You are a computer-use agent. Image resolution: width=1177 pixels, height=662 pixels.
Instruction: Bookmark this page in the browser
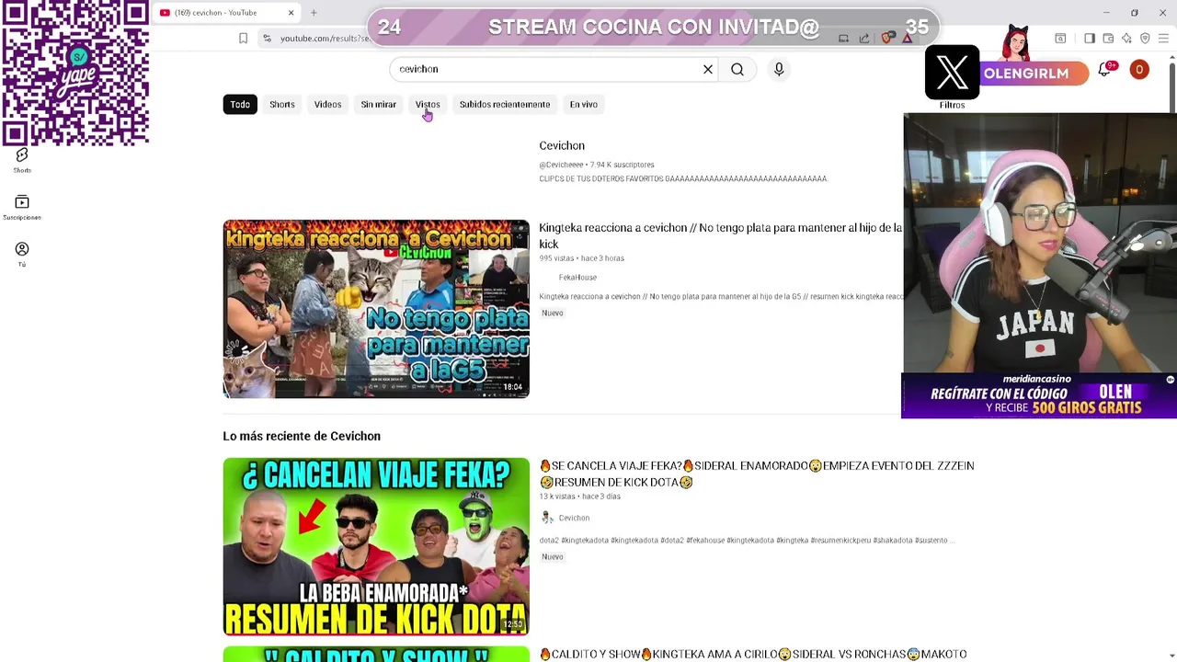tap(243, 38)
